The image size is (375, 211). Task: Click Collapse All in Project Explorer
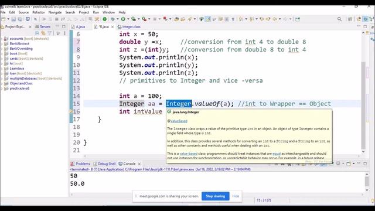pos(37,33)
